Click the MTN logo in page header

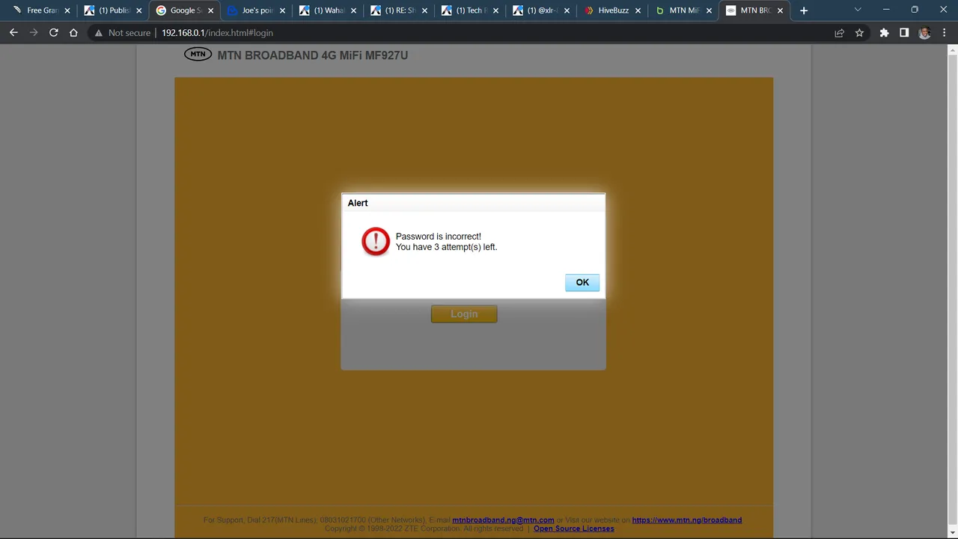(198, 55)
